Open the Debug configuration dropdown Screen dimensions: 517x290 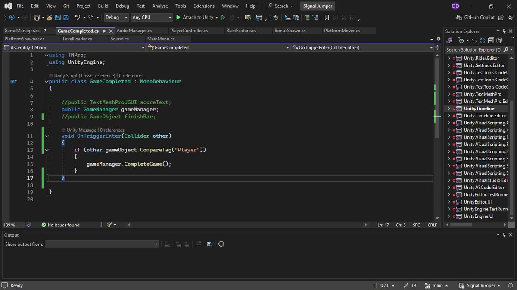click(x=116, y=17)
